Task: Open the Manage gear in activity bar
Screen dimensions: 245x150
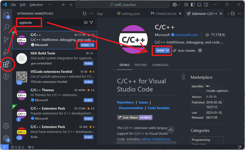Action: click(6, 139)
